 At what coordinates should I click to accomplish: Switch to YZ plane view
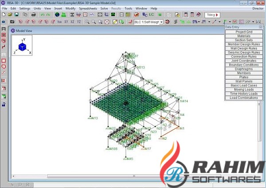(x=78, y=22)
